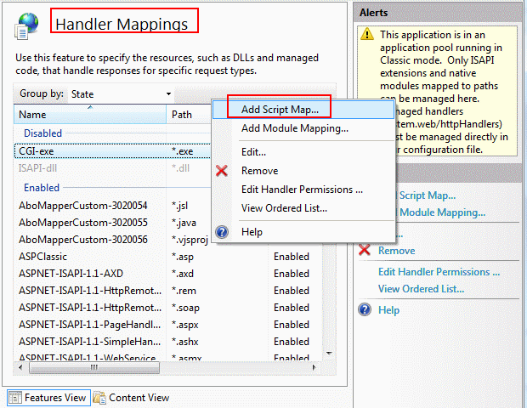
Task: Click the red X Remove icon in context menu
Action: (222, 171)
